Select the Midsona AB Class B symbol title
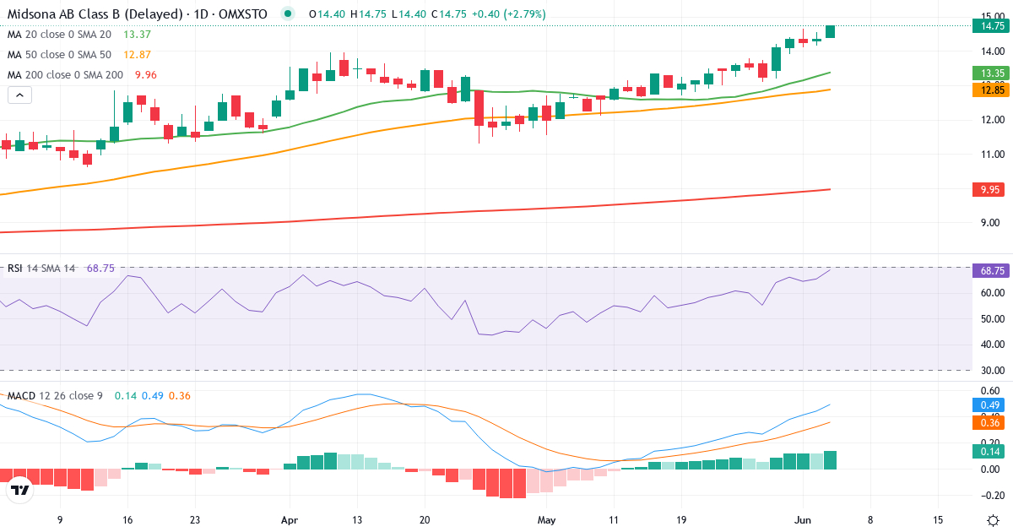Screen dimensions: 1013x532 (138, 14)
